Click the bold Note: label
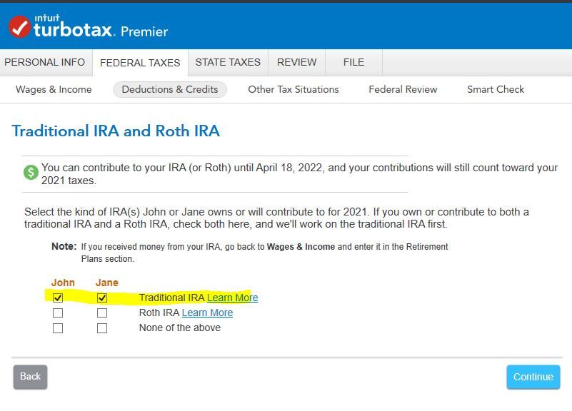 tap(64, 246)
